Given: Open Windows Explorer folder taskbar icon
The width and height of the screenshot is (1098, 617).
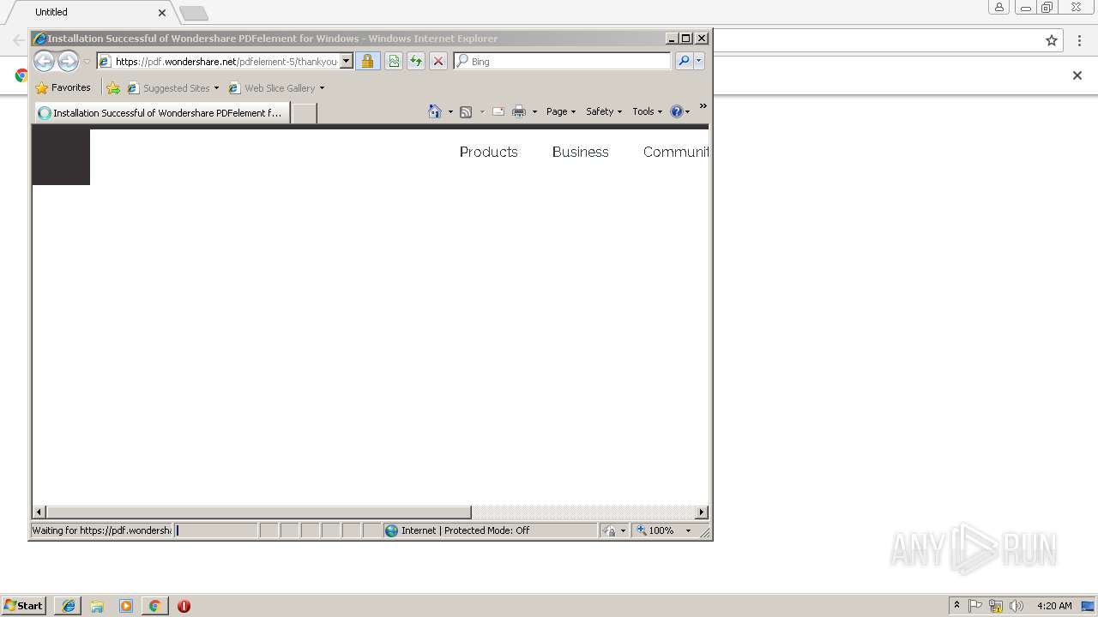Looking at the screenshot, I should (x=97, y=606).
